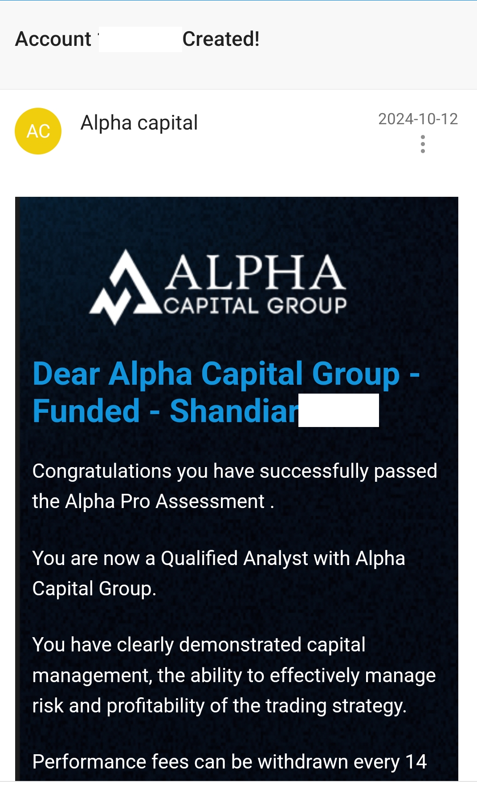The image size is (477, 793).
Task: Click the Alpha Pro Assessment text
Action: (x=165, y=501)
